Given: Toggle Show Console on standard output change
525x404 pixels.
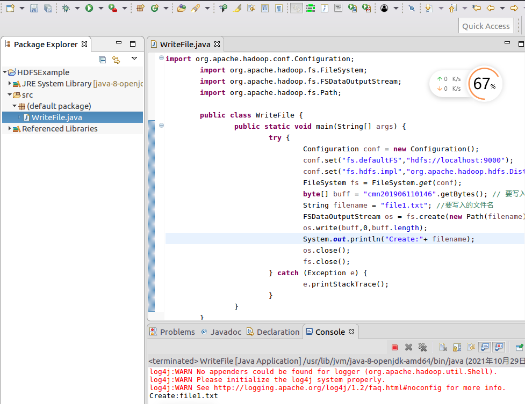Looking at the screenshot, I should point(485,348).
